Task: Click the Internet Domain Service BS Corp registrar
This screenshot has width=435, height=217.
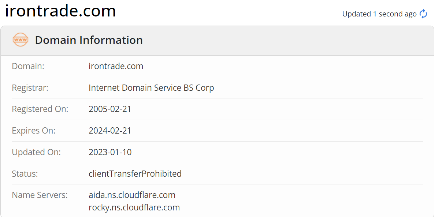Action: (x=151, y=88)
